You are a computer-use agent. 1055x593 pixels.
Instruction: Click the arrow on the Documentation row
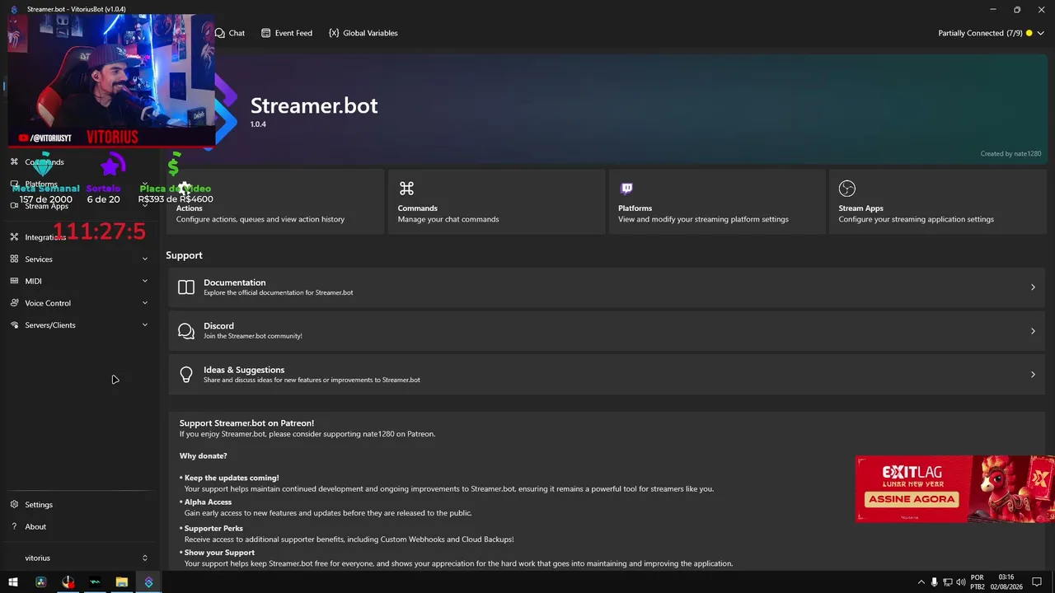(x=1033, y=287)
